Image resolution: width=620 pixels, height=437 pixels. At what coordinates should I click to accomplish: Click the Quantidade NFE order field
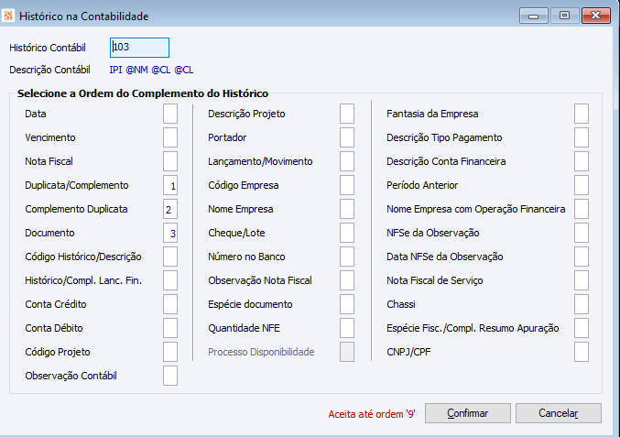pyautogui.click(x=347, y=328)
